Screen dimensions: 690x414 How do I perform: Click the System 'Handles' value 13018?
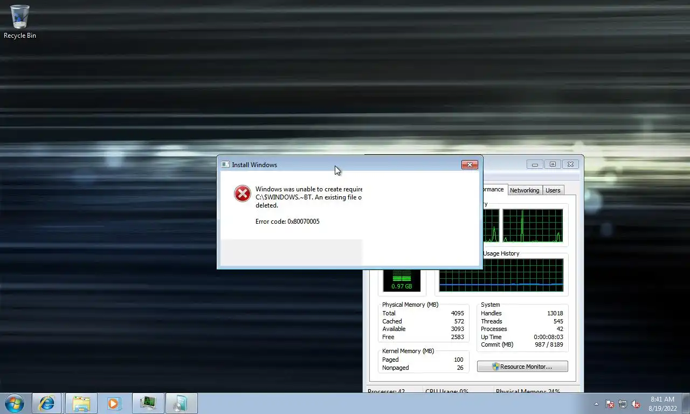pos(555,313)
